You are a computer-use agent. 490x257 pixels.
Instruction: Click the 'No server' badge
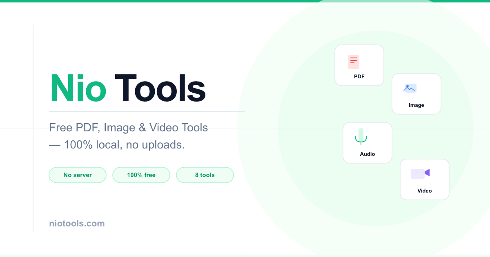[x=78, y=175]
